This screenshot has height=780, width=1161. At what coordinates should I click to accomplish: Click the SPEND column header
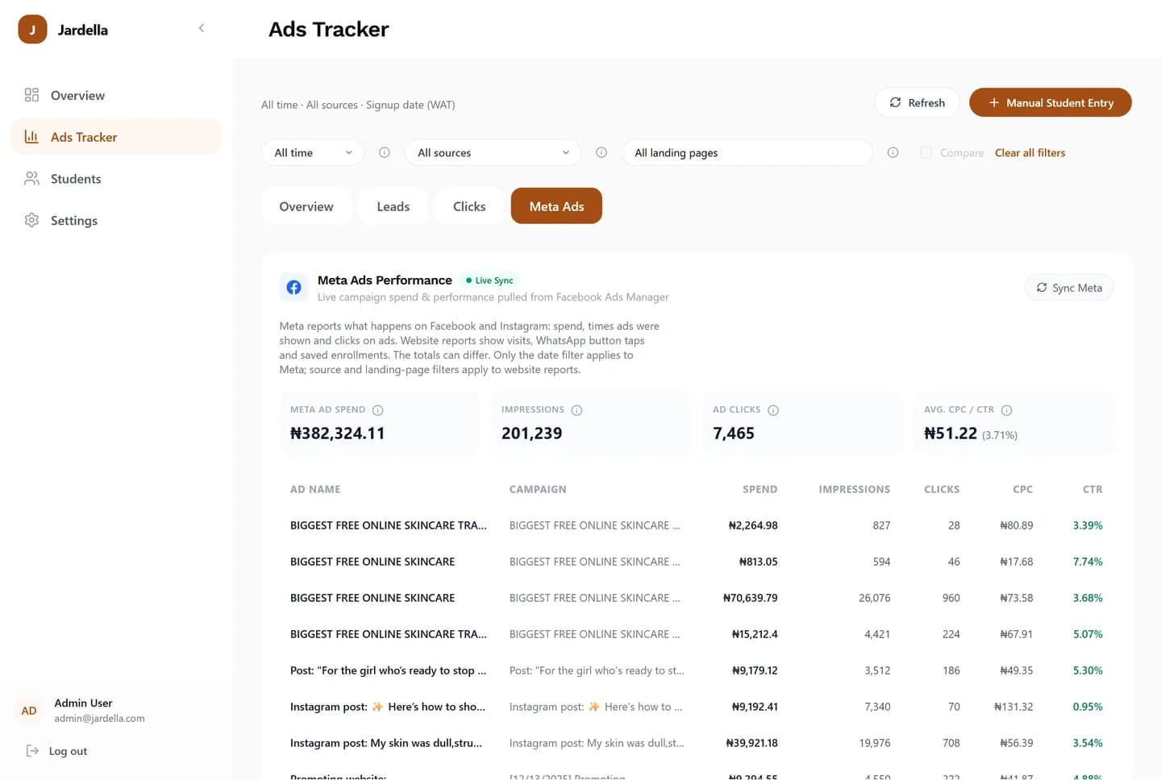tap(760, 489)
